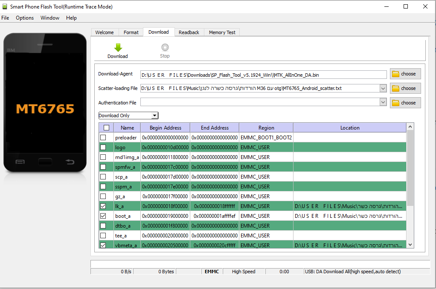
Task: Open the Scatter-loading File path dropdown
Action: click(383, 88)
